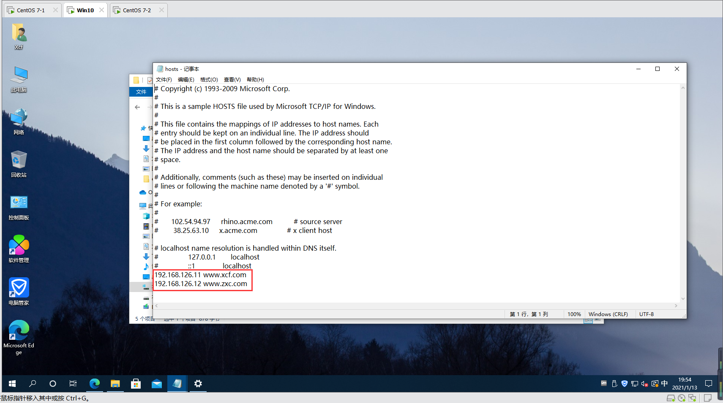Open File Explorer from the taskbar
723x403 pixels.
115,384
